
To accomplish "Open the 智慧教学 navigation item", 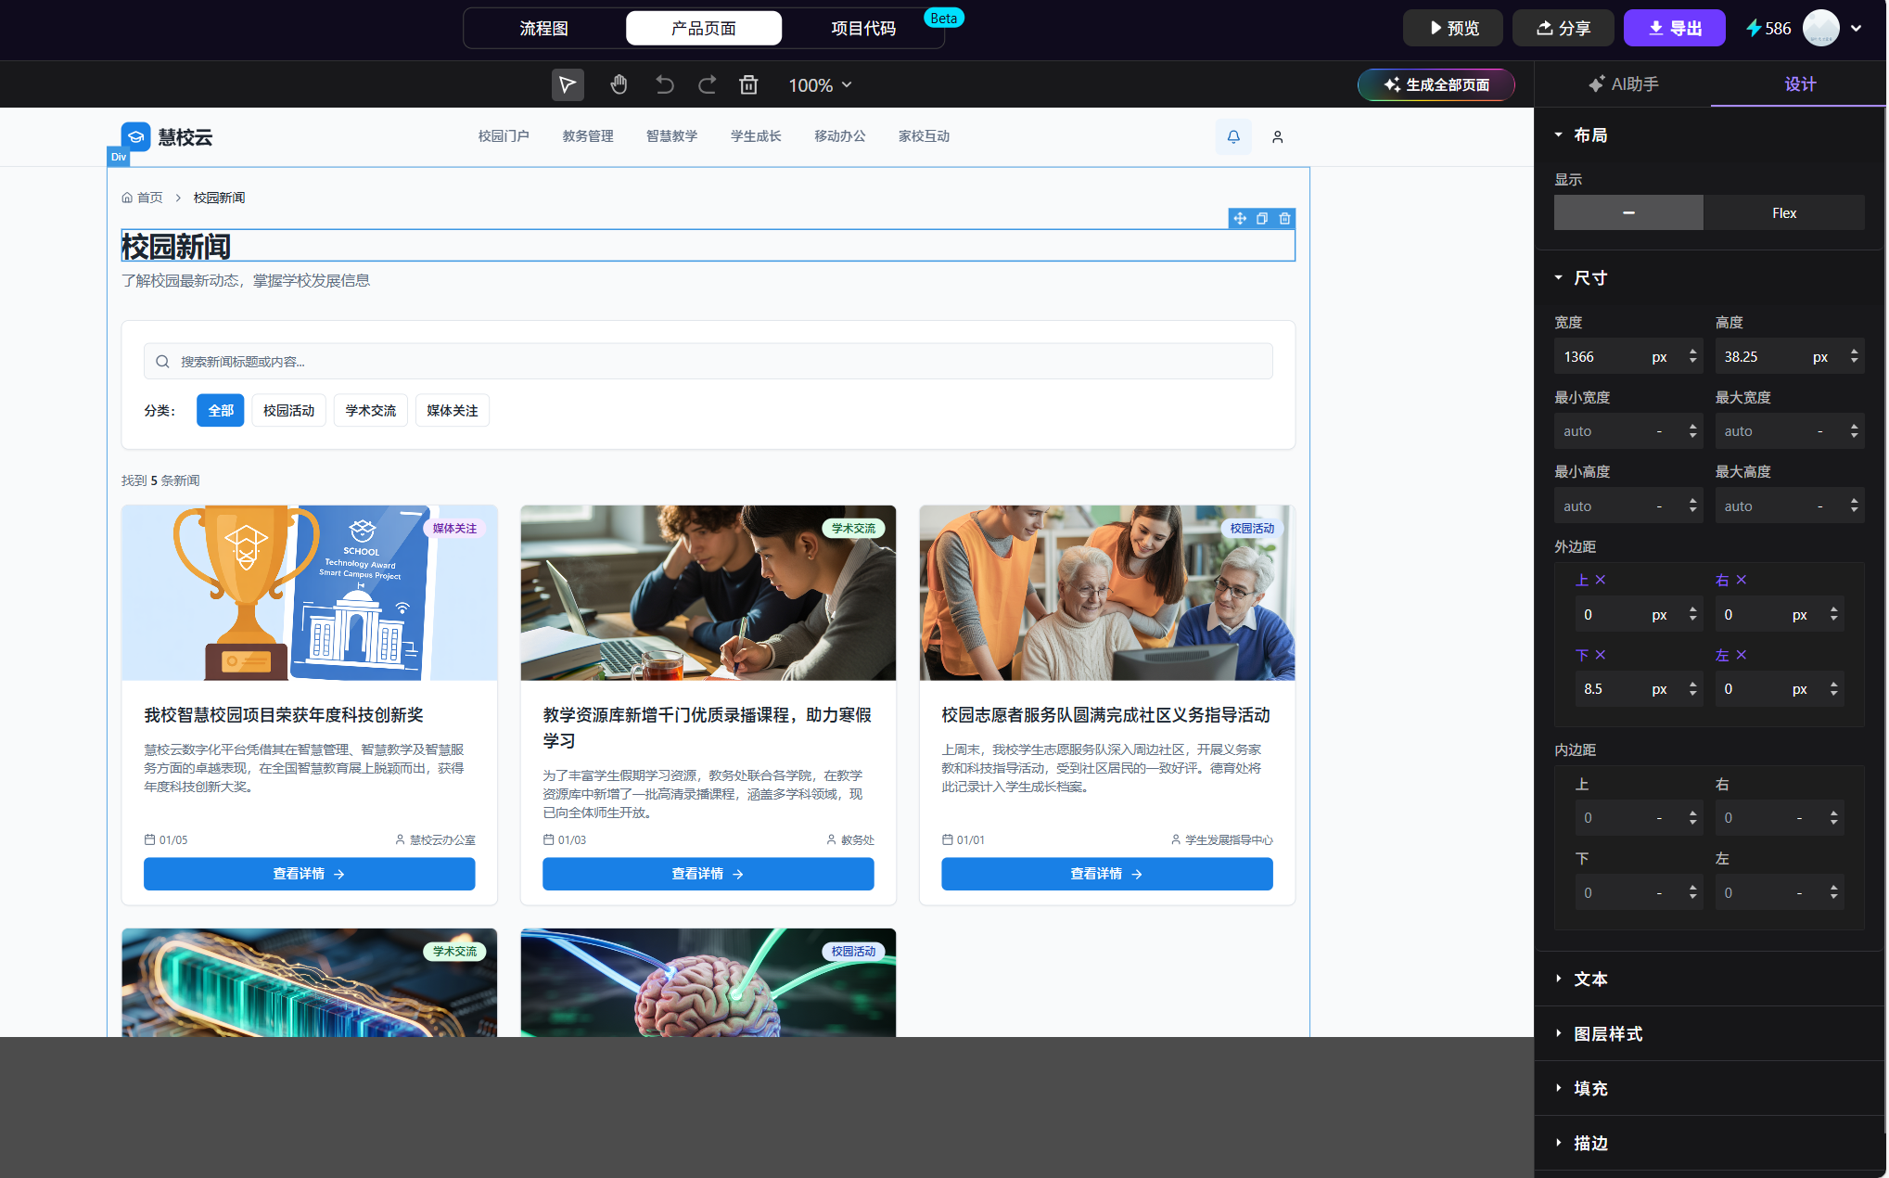I will click(x=671, y=136).
